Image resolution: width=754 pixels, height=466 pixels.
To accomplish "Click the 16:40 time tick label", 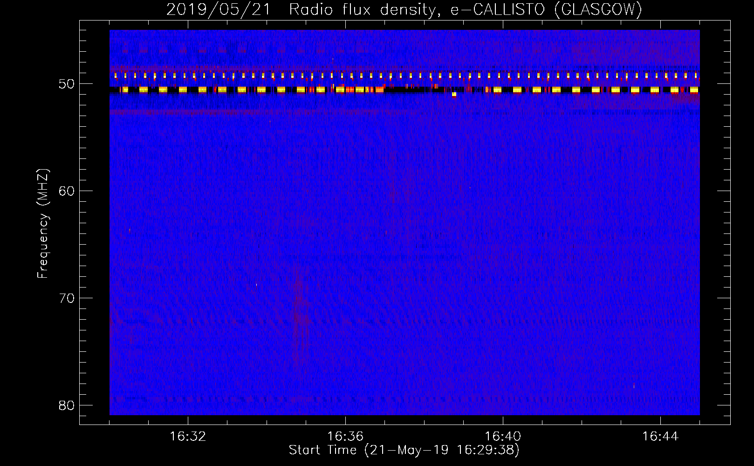I will click(x=503, y=437).
